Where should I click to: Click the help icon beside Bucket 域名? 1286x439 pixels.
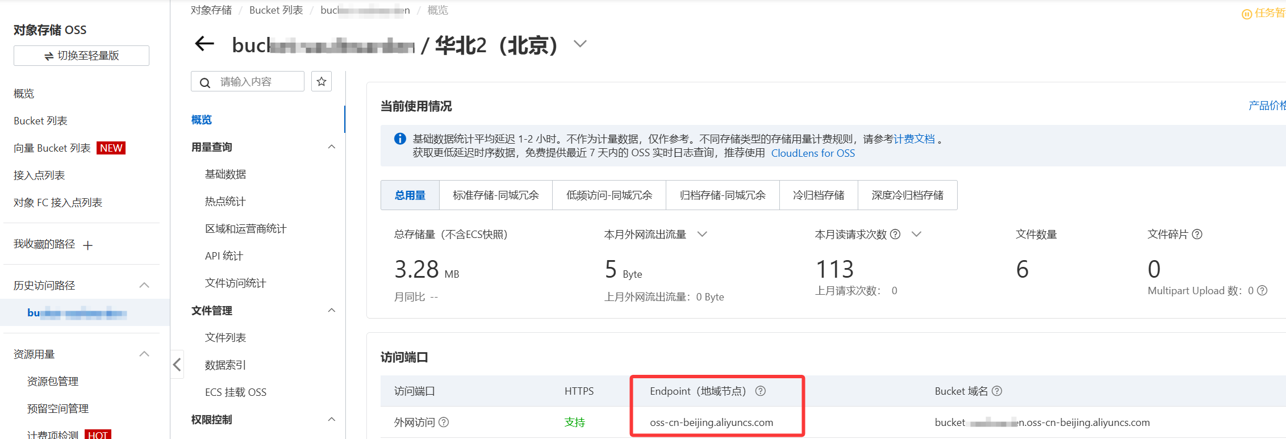tap(997, 391)
